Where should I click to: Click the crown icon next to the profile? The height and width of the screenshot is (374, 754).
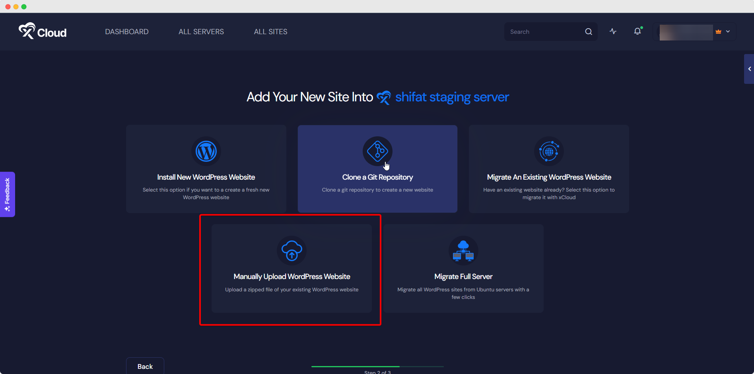click(x=719, y=31)
